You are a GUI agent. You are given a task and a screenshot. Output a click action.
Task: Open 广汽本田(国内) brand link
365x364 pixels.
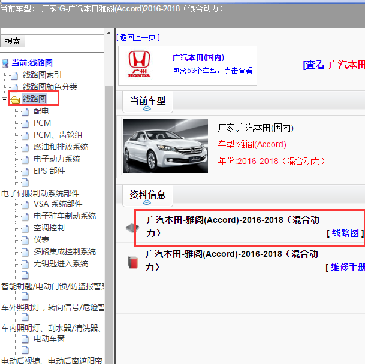[x=198, y=57]
